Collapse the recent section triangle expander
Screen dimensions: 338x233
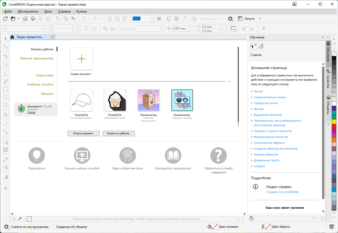click(x=229, y=81)
